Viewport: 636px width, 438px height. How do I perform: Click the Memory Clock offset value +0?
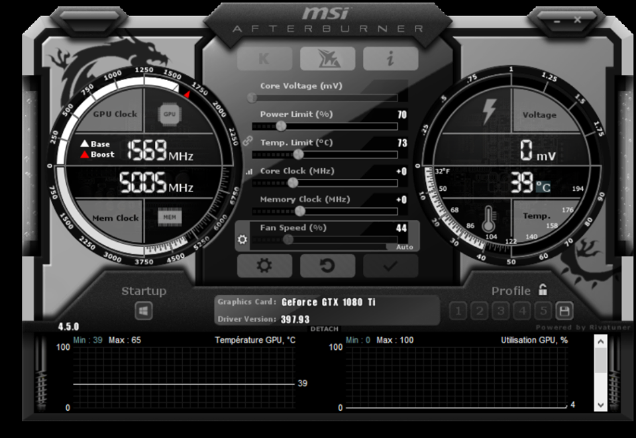(x=401, y=200)
